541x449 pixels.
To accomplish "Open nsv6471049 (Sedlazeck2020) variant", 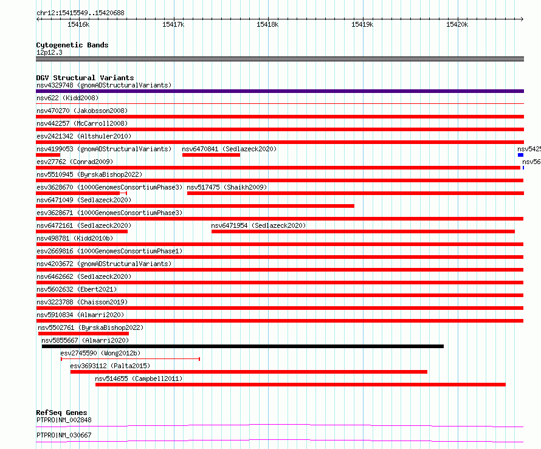I will 84,200.
